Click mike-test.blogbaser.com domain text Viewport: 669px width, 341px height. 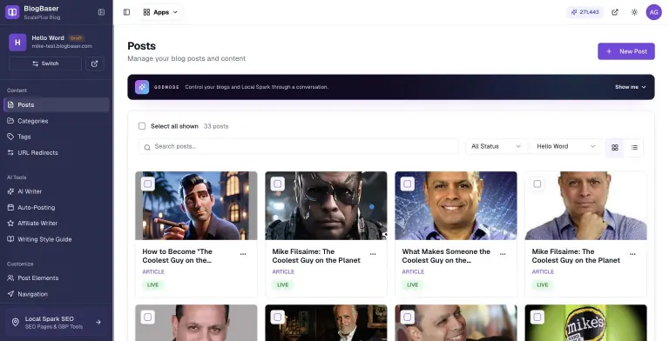point(62,46)
